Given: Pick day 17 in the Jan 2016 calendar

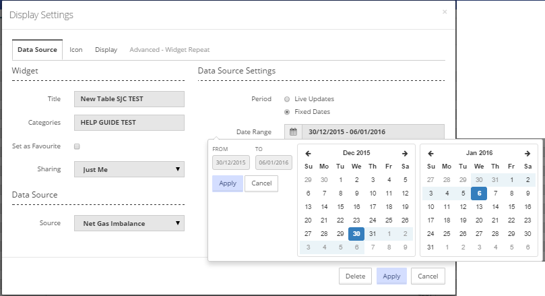Looking at the screenshot, I should coord(430,220).
